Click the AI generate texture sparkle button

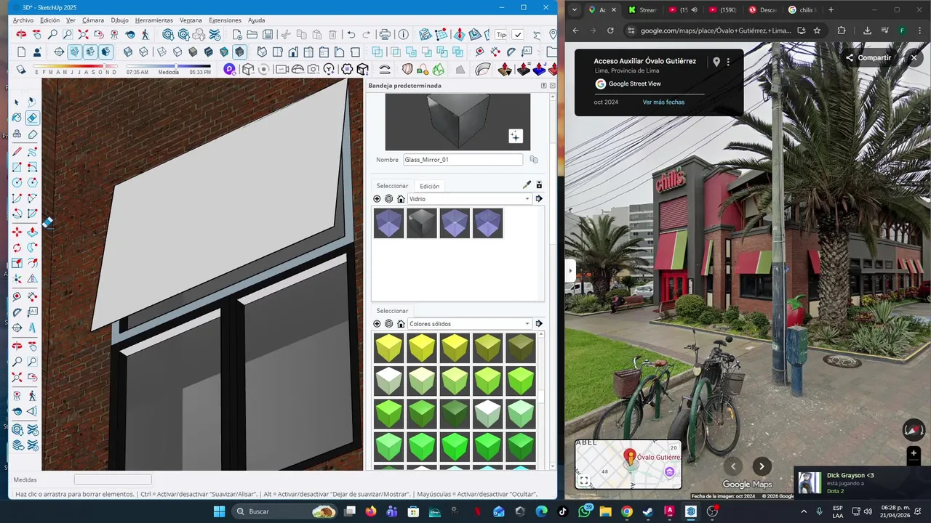coord(515,136)
